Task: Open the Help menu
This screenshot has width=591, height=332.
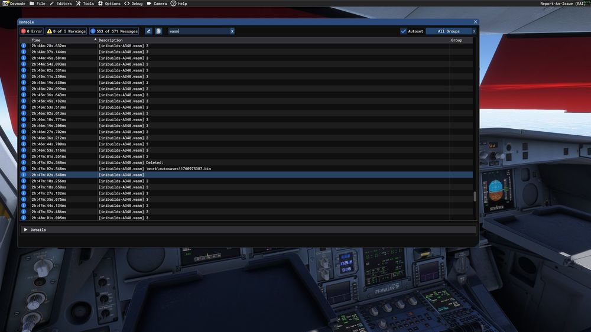Action: [179, 4]
